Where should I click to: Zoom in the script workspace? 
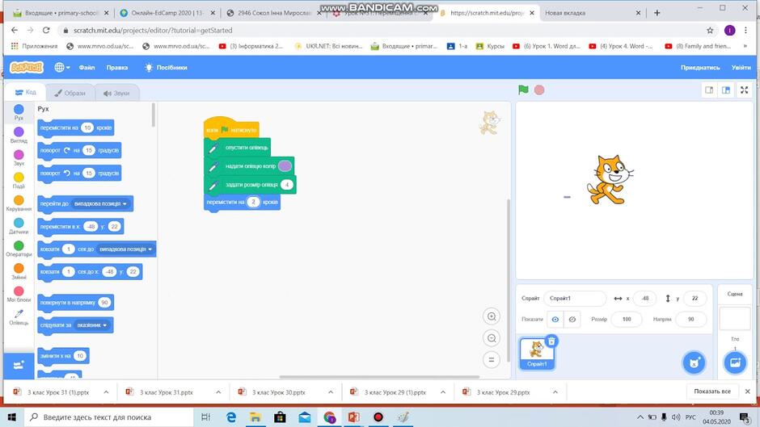(492, 316)
